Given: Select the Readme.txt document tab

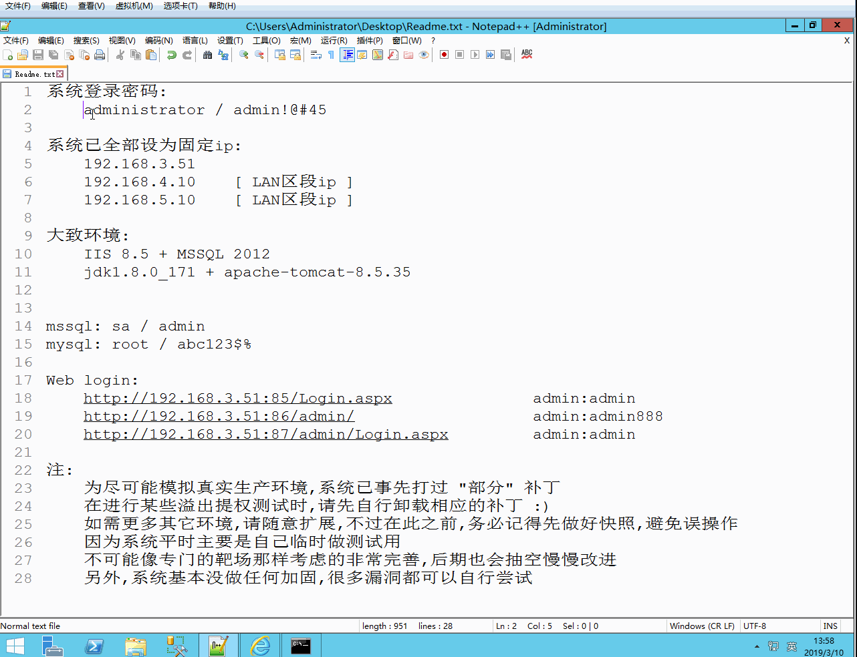Looking at the screenshot, I should click(34, 74).
